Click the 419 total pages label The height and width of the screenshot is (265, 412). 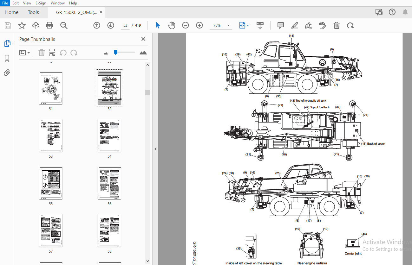(138, 25)
